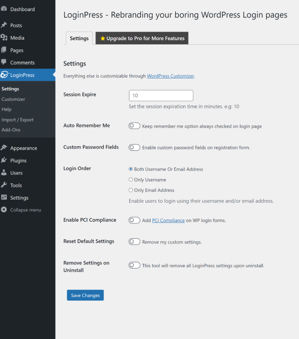
Task: Click the Media icon in sidebar
Action: (4, 37)
